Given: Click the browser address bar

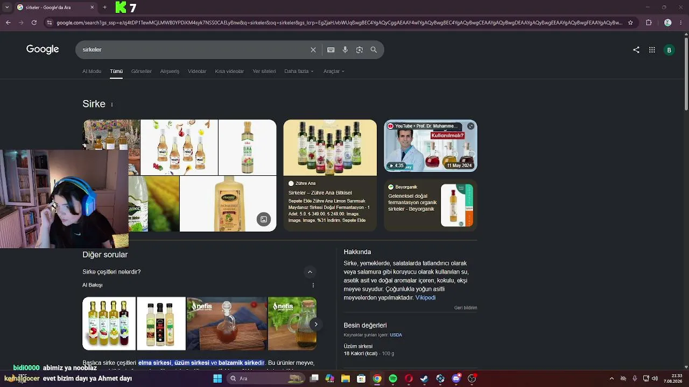Looking at the screenshot, I should pos(339,23).
